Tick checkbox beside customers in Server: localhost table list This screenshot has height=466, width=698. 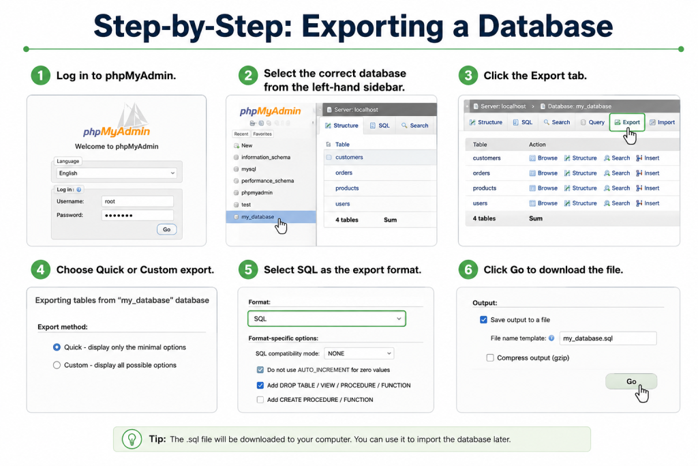329,157
